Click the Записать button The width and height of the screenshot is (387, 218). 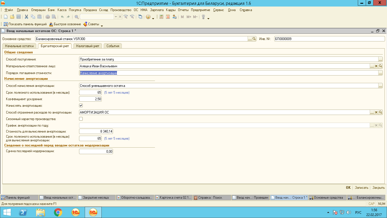pos(362,188)
